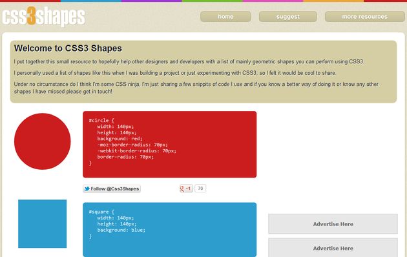Click the +1 count bubble showing 70
Viewport: 407px width, 257px height.
[200, 189]
